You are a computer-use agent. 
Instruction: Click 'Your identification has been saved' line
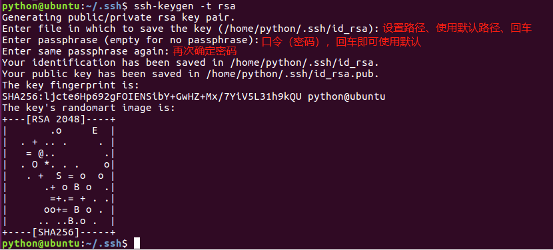(x=191, y=62)
